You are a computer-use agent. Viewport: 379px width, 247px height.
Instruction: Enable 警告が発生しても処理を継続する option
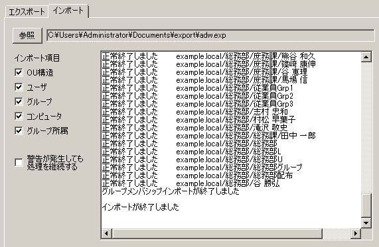click(x=19, y=163)
